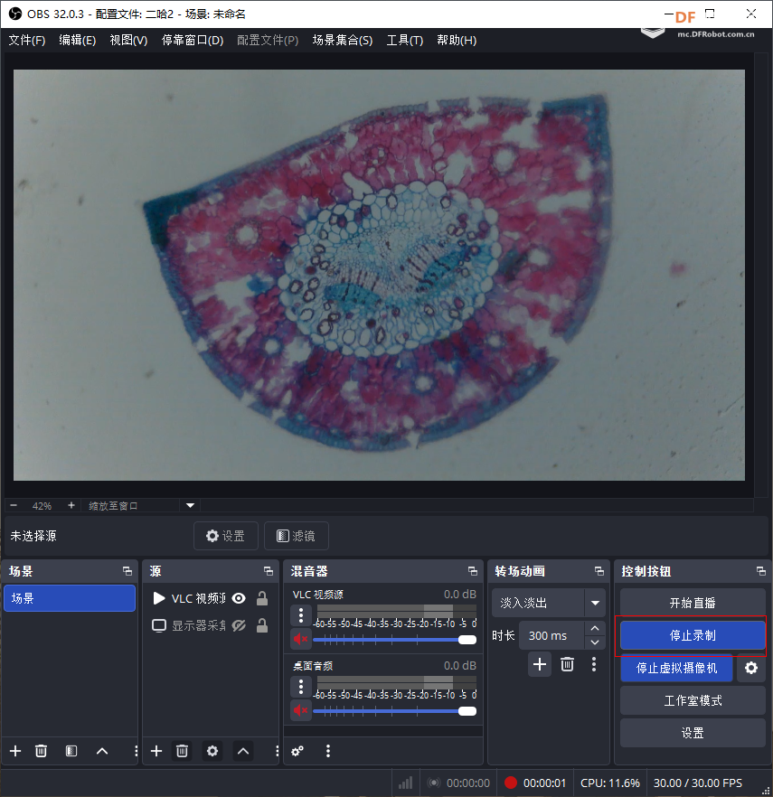Open the preview scaling mode dropdown
The height and width of the screenshot is (797, 773).
coord(190,506)
